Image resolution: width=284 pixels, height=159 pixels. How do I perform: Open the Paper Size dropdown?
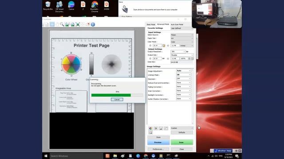pos(182,38)
